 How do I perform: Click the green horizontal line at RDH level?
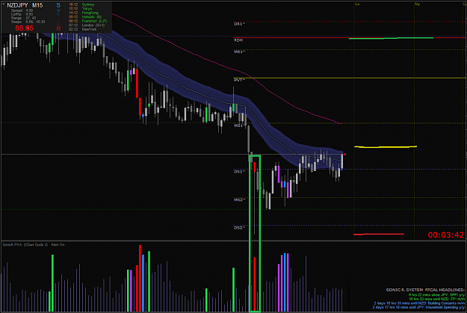[x=391, y=38]
